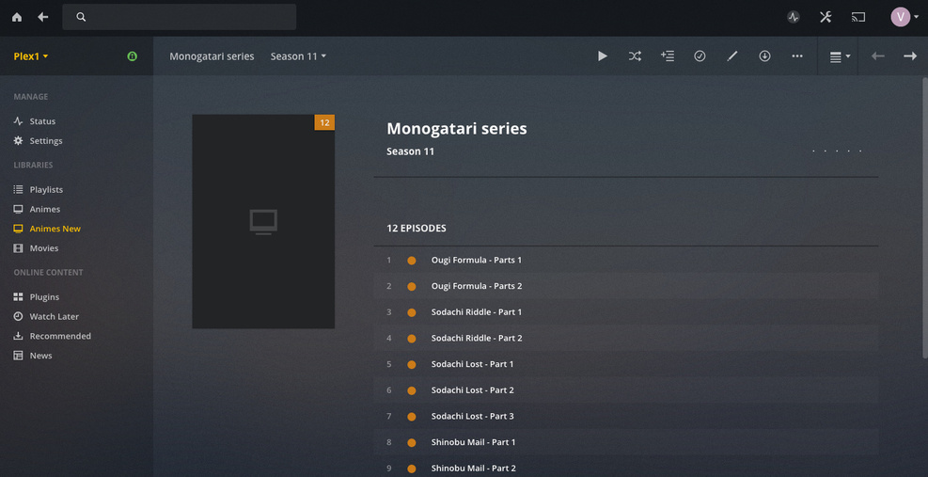Toggle watched dot for Shinobu Mail Part 1

(x=411, y=442)
